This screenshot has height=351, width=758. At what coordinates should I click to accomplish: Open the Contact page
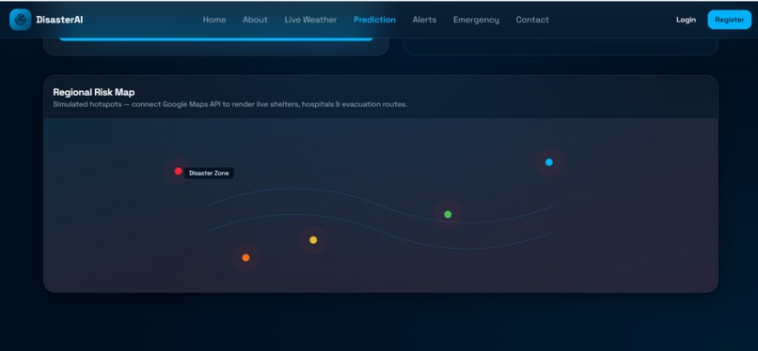coord(532,20)
